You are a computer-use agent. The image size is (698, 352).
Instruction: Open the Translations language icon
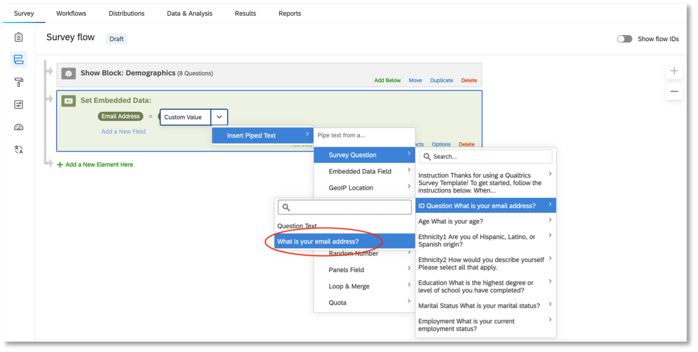tap(18, 149)
